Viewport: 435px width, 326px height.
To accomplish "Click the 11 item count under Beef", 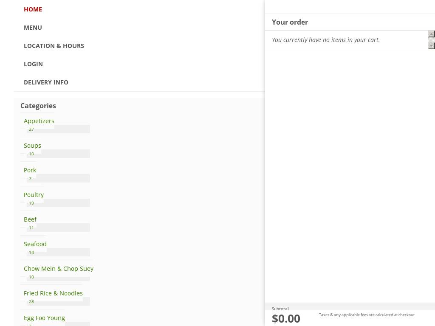I will [x=31, y=228].
